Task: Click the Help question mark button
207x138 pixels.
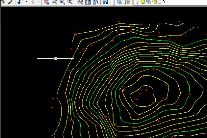Action: click(106, 2)
